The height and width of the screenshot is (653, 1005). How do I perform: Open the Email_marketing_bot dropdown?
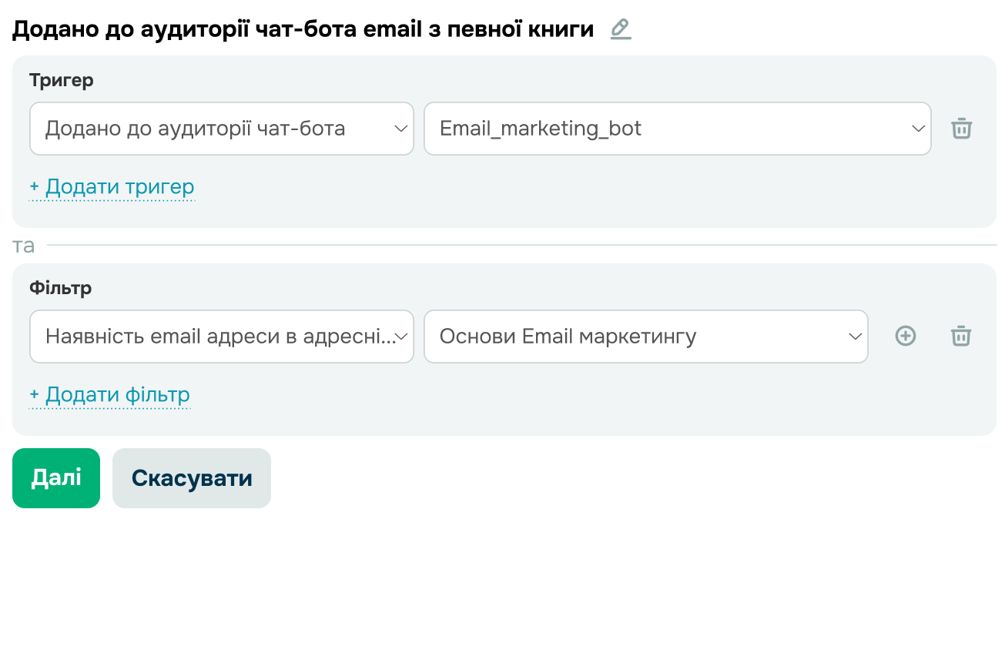coord(678,129)
